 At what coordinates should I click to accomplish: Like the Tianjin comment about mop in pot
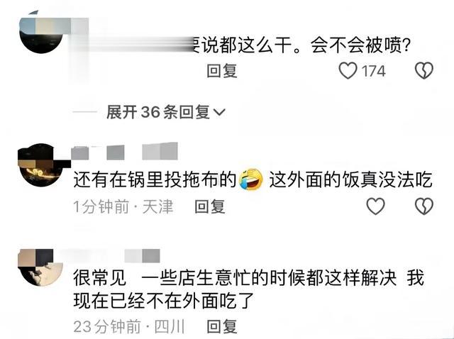tap(375, 206)
